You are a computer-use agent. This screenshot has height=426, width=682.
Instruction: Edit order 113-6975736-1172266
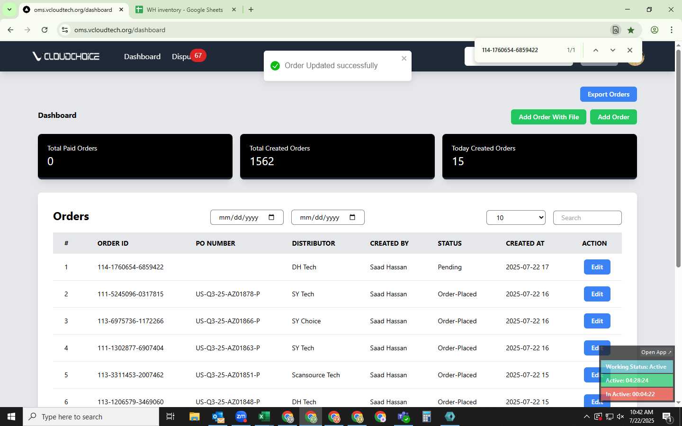pos(597,321)
